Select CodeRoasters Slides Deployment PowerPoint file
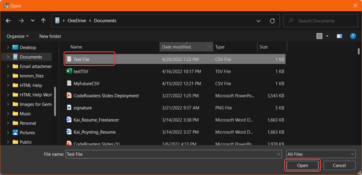Screen dimensions: 362x175 106,95
